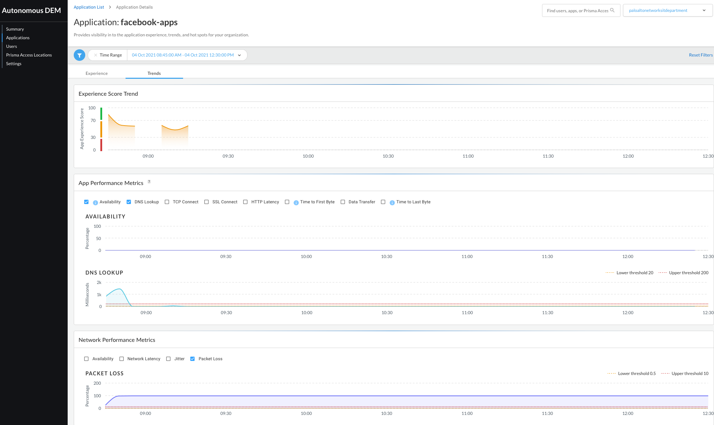Click the info icon beside Time to Last Byte
Screen dimensions: 714x425
click(392, 203)
